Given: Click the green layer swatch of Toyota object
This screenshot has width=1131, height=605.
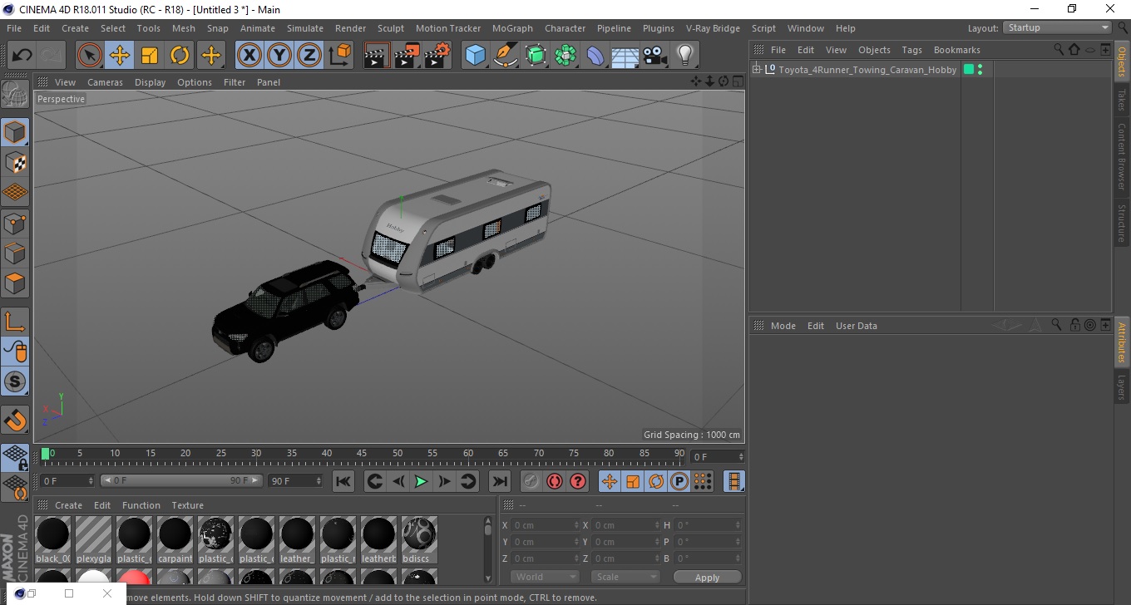Looking at the screenshot, I should [x=968, y=70].
